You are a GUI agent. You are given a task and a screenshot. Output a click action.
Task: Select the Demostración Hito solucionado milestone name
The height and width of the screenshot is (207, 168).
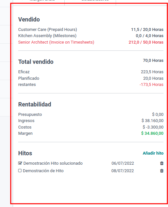[x=53, y=163]
